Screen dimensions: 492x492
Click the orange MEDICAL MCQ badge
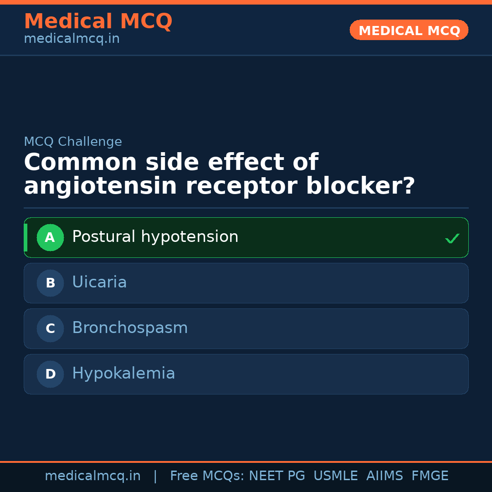coord(409,30)
